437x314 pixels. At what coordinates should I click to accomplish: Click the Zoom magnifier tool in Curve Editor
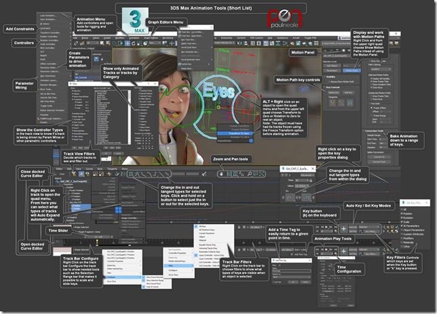click(x=250, y=174)
